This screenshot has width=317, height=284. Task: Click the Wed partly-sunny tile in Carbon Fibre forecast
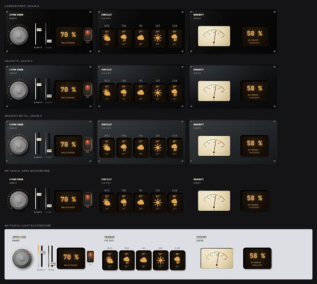coord(107,38)
